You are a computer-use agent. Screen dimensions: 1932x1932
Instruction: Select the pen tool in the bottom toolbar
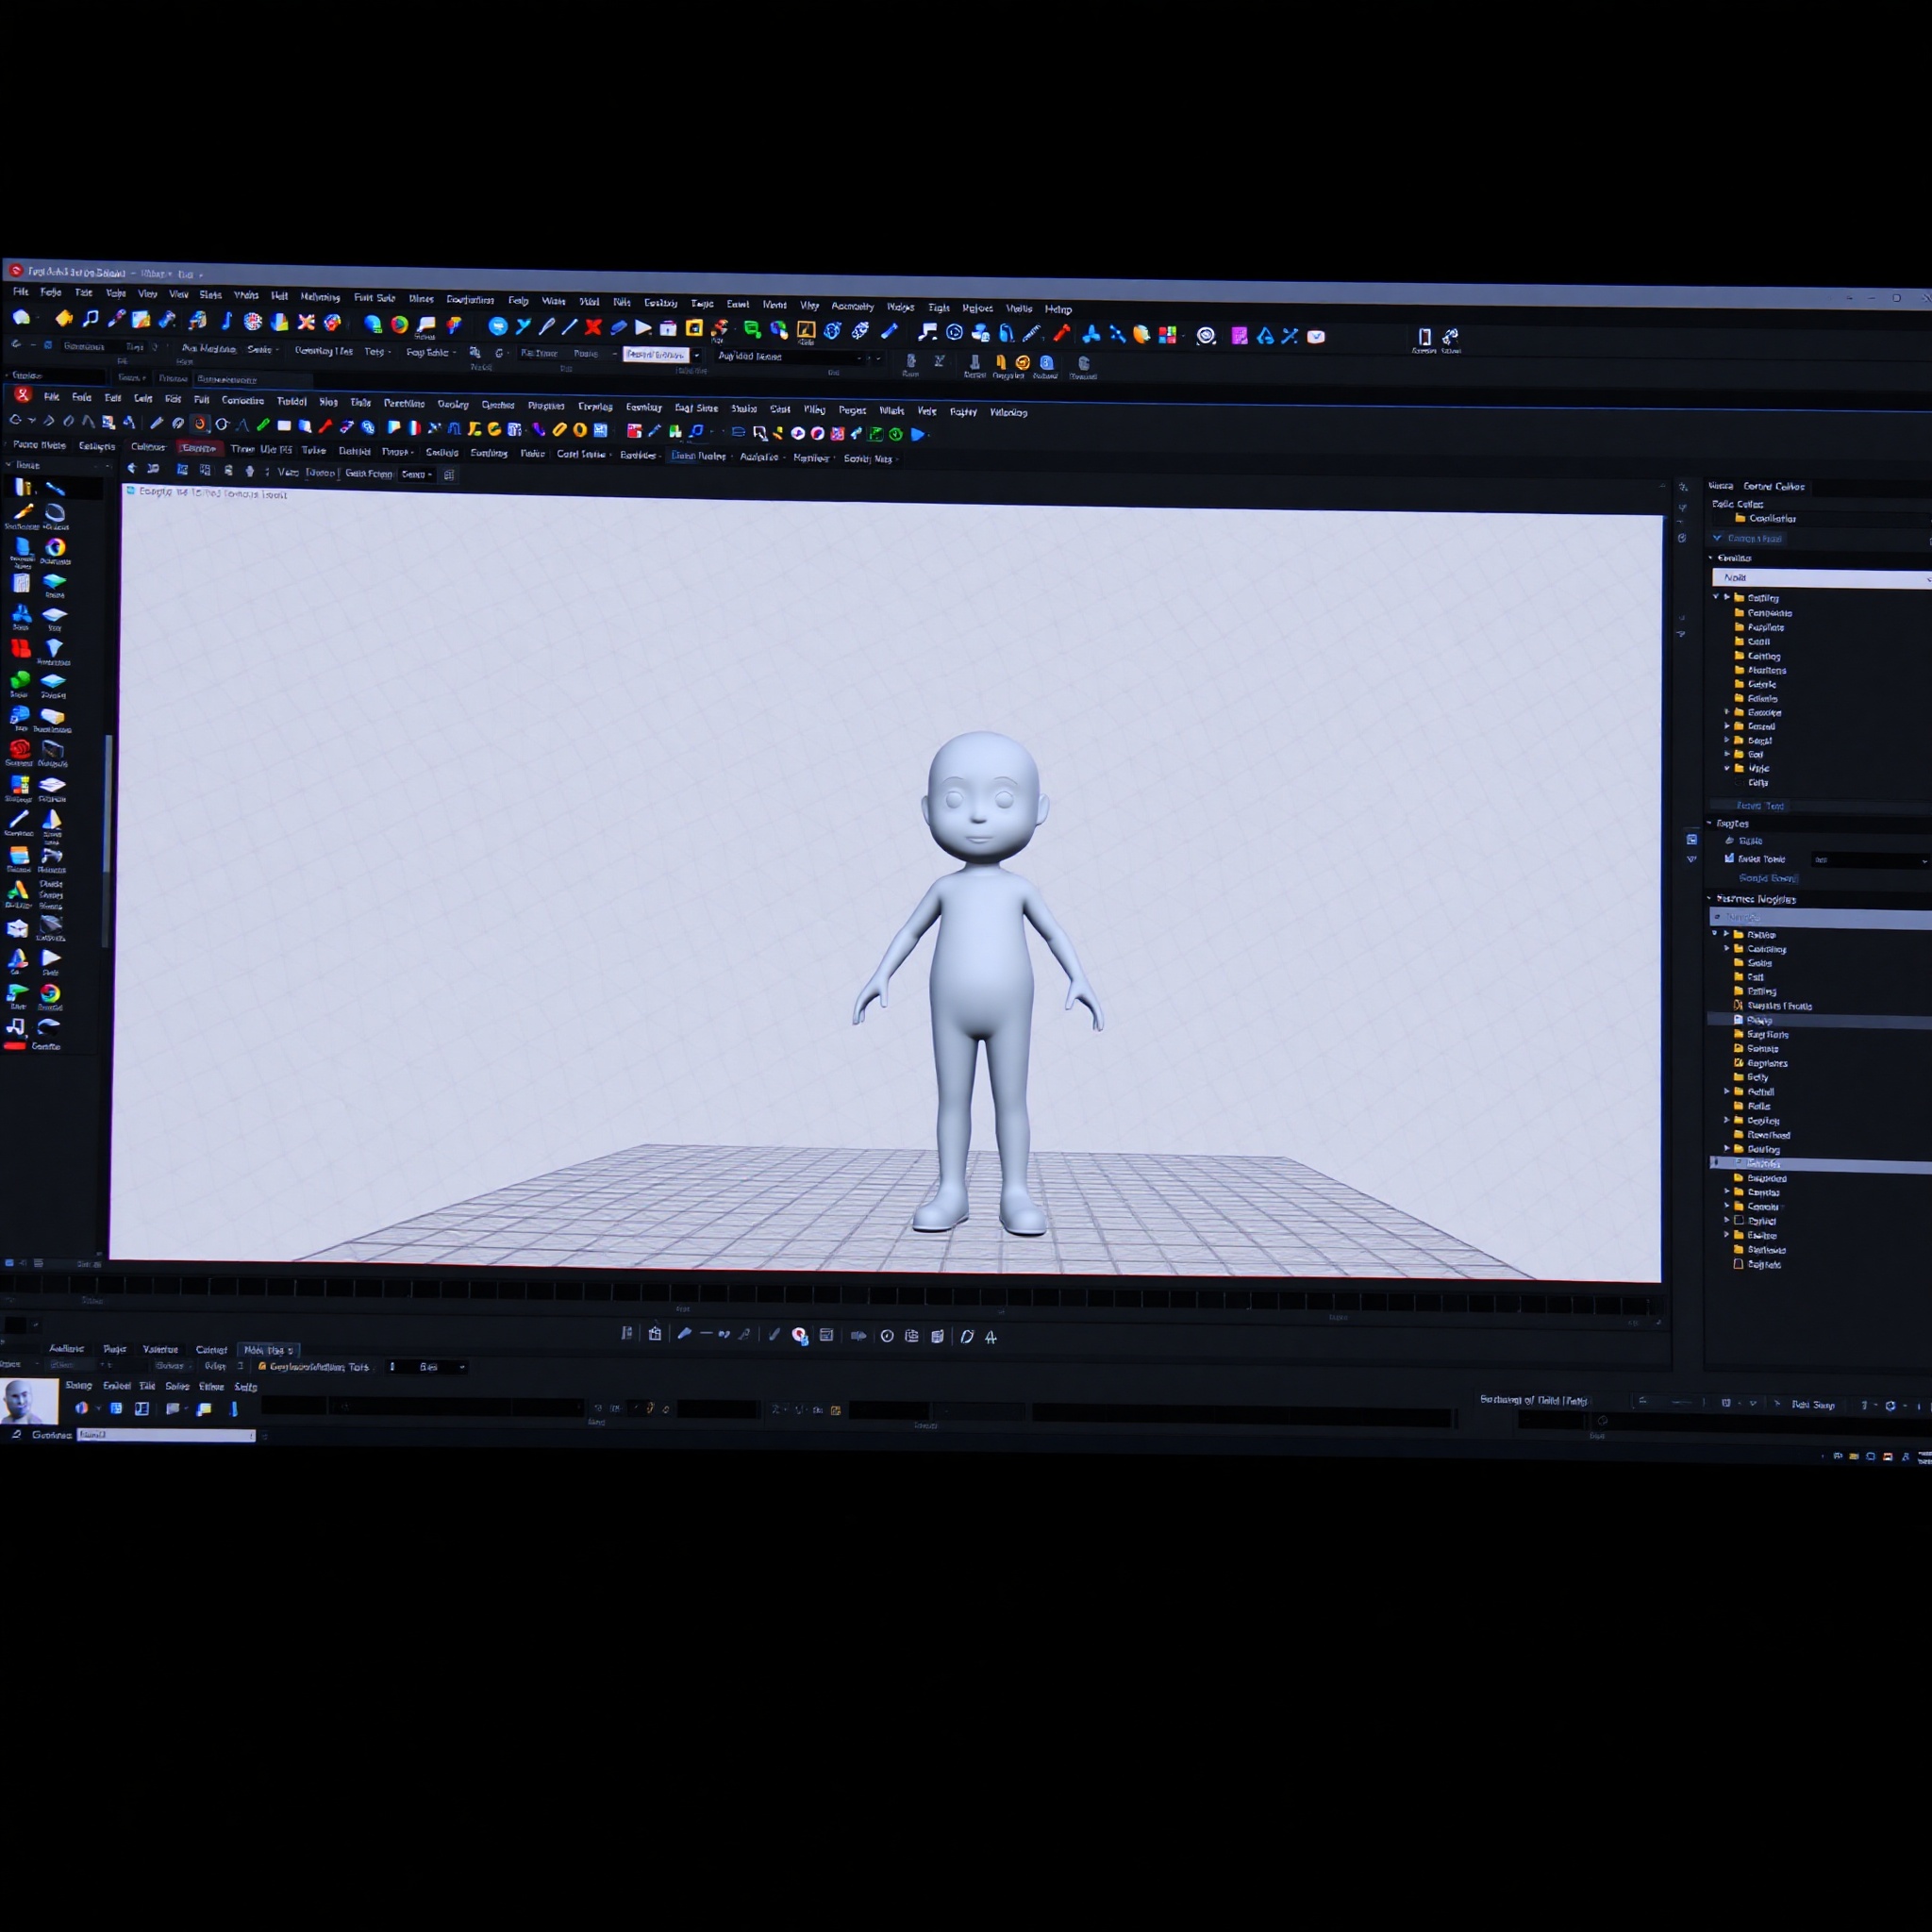684,1334
